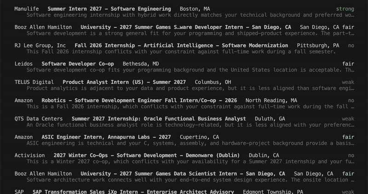
Task: Select description 'This Fall 2026 internship conflicts'
Action: click(x=181, y=51)
